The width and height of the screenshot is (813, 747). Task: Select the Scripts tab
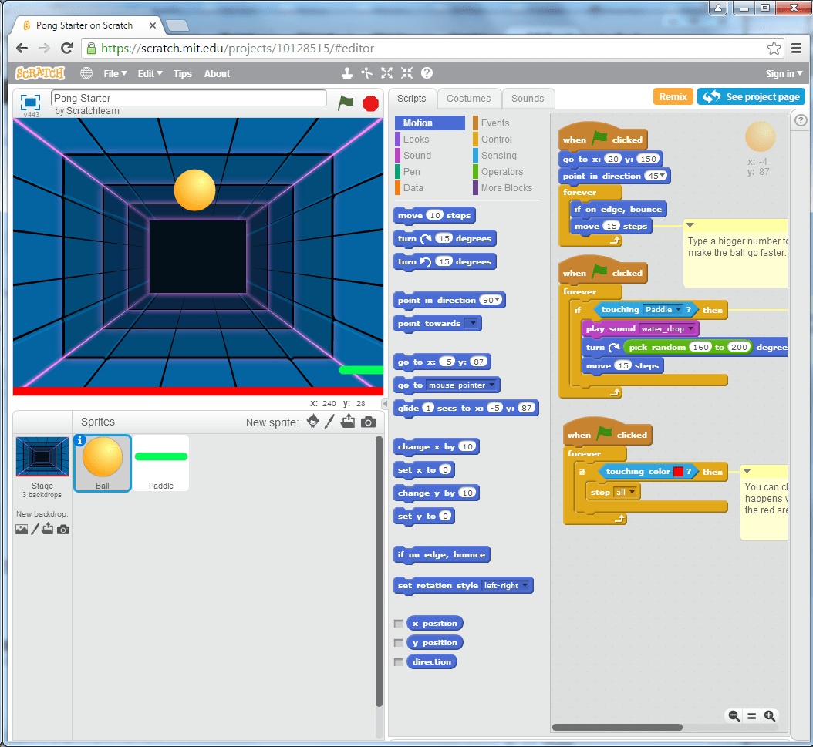(412, 99)
